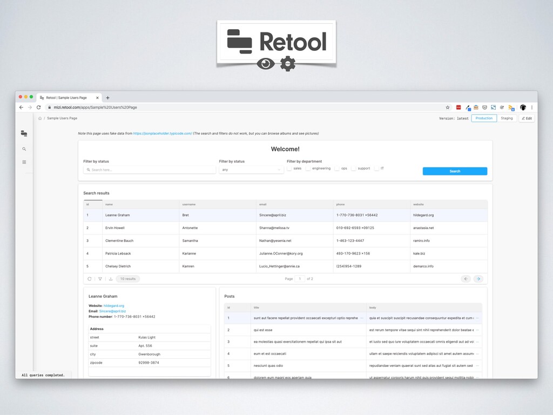The width and height of the screenshot is (553, 415).
Task: Download the search results table data
Action: tap(111, 279)
